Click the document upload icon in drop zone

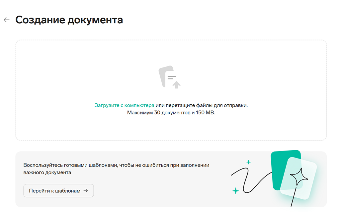tap(169, 77)
